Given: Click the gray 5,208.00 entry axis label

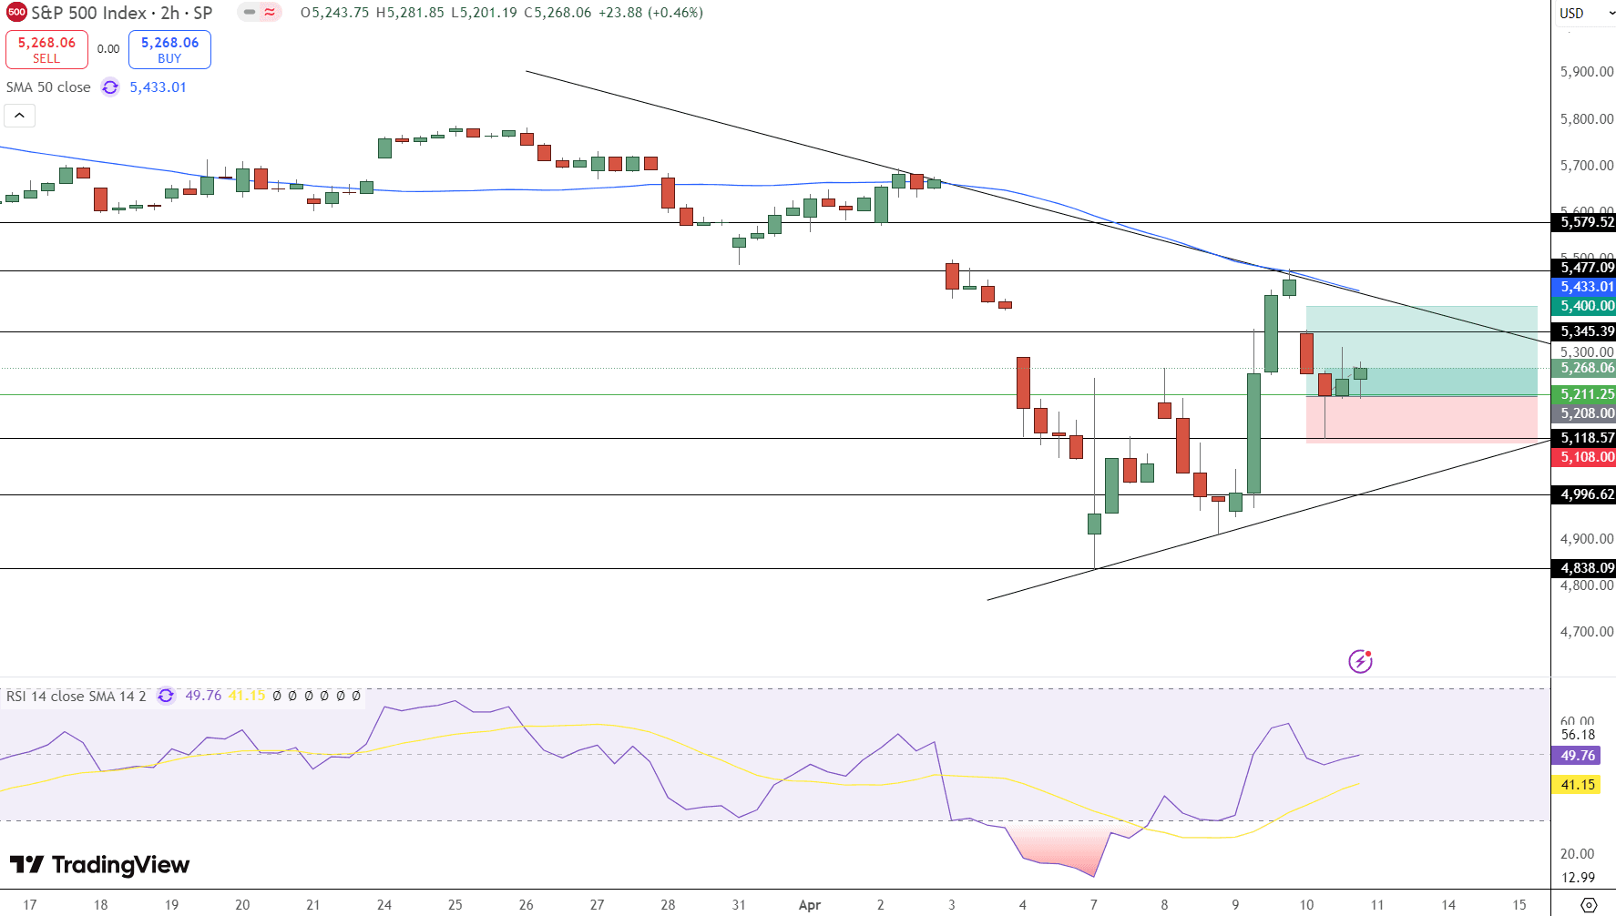Looking at the screenshot, I should point(1583,413).
